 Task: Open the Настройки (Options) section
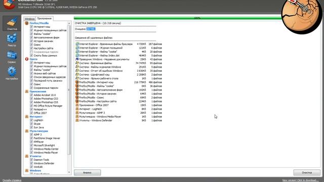(12, 73)
